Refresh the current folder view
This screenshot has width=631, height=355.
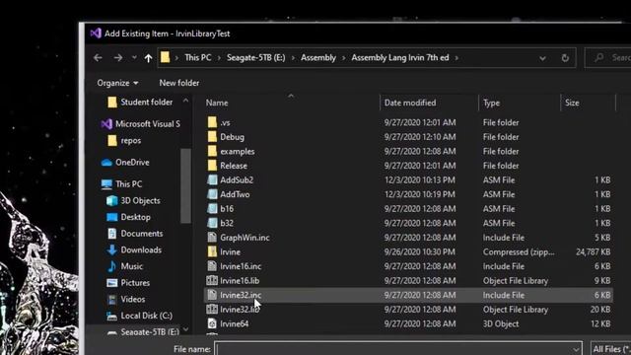565,58
